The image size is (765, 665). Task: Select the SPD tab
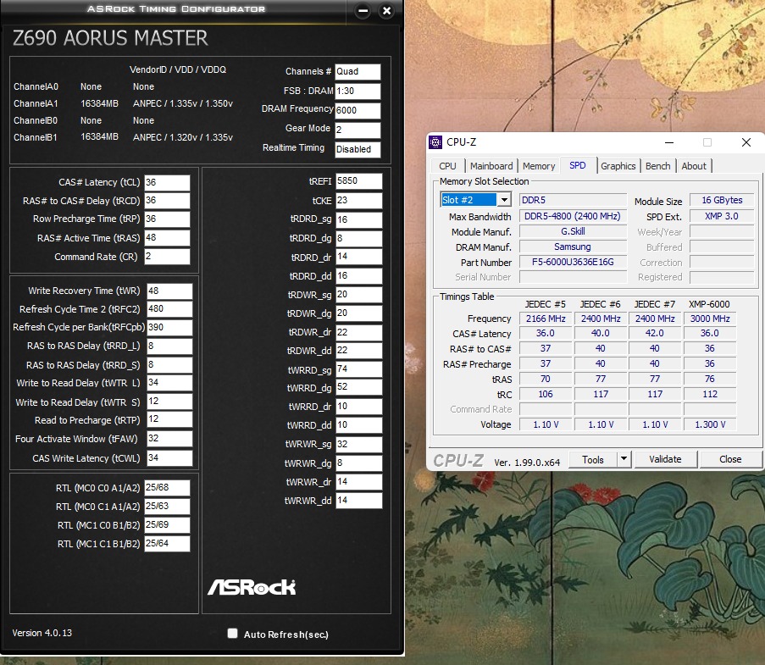click(578, 165)
